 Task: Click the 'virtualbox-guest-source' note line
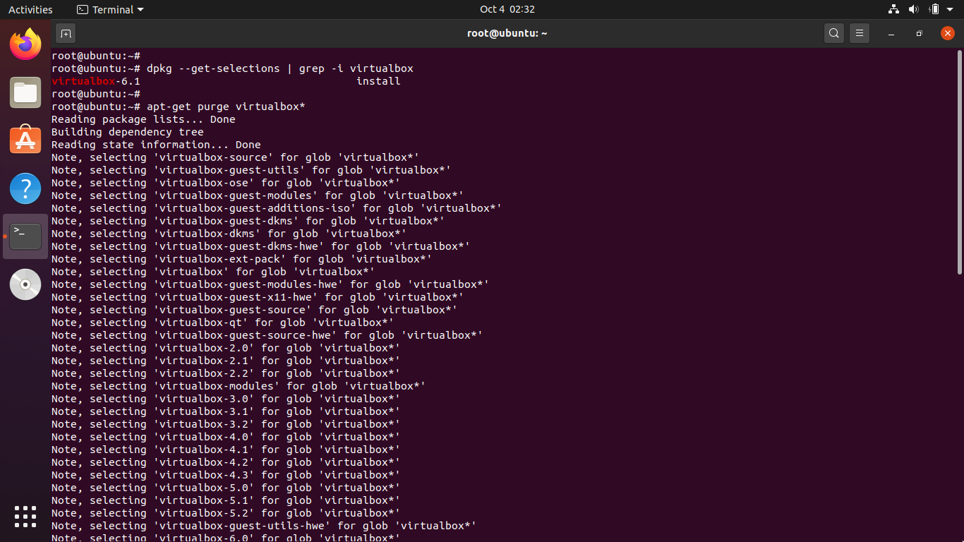(255, 310)
